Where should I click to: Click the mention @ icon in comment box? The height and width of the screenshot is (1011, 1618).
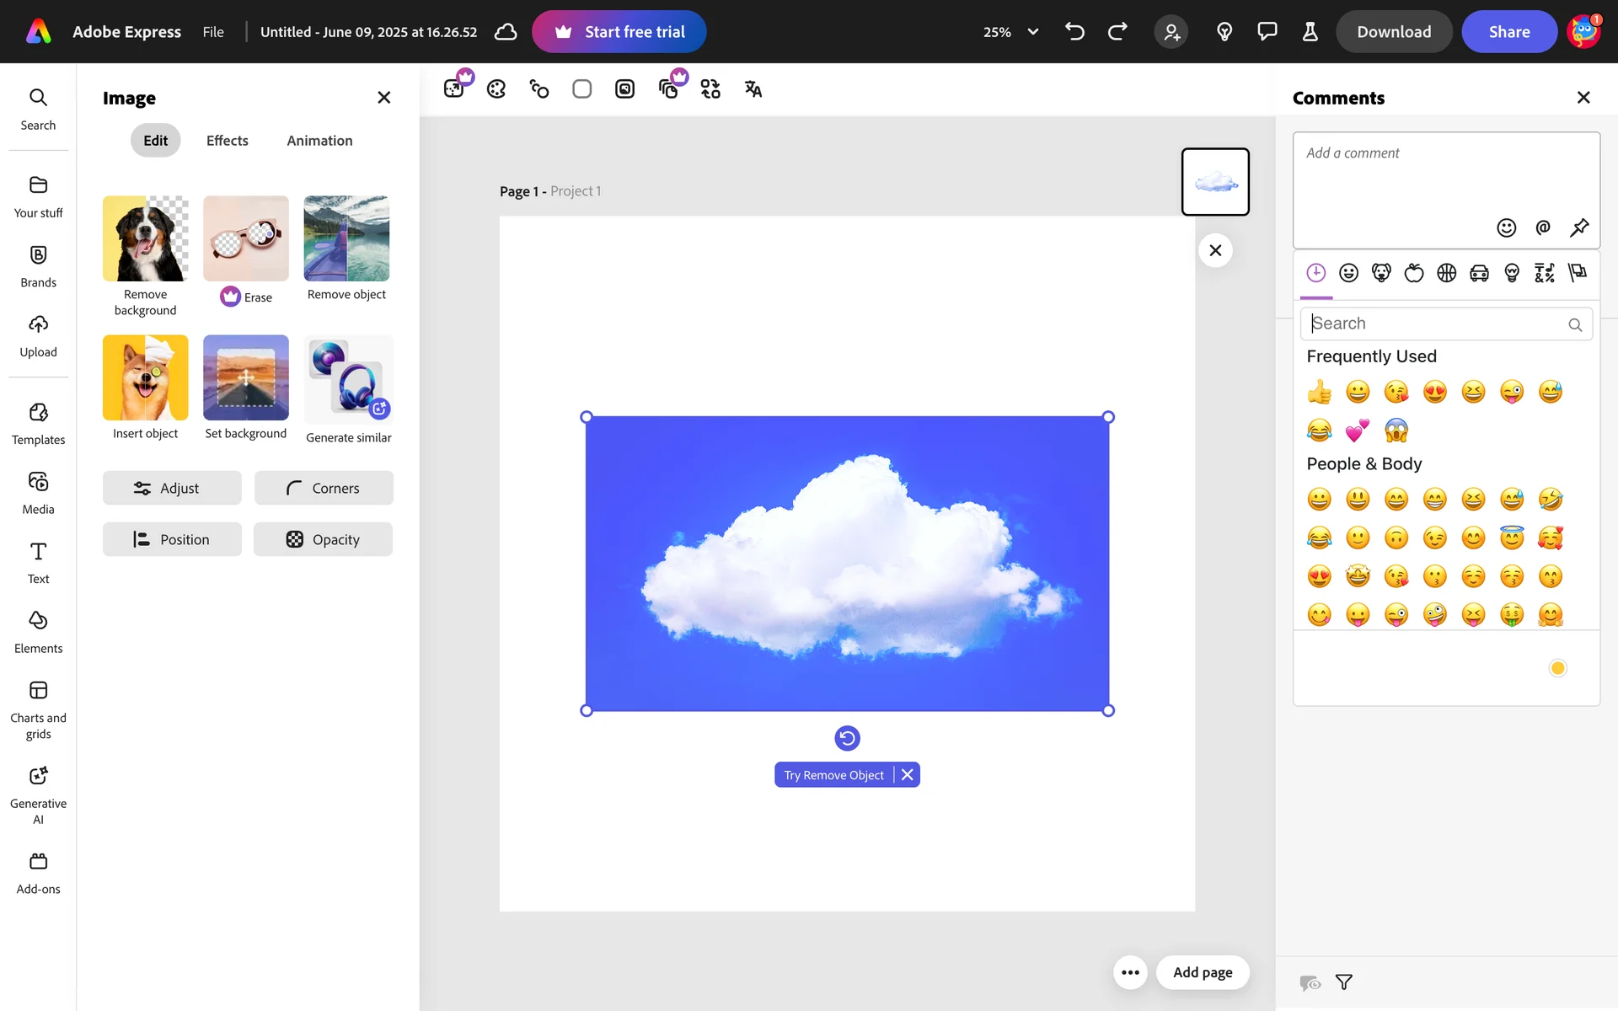1543,227
